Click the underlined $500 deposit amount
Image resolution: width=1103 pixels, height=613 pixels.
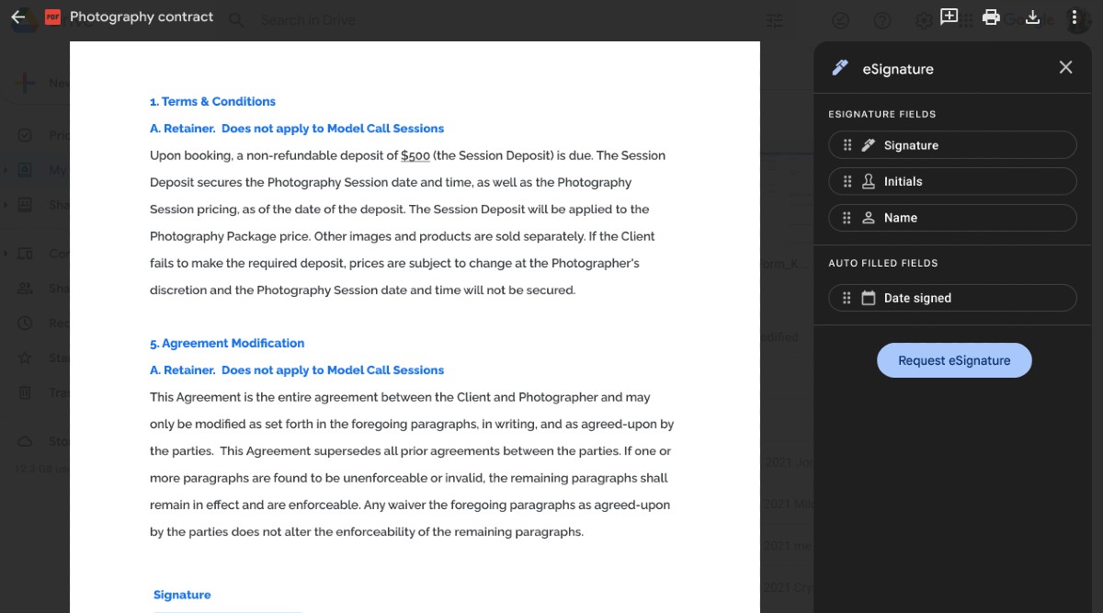pyautogui.click(x=415, y=155)
